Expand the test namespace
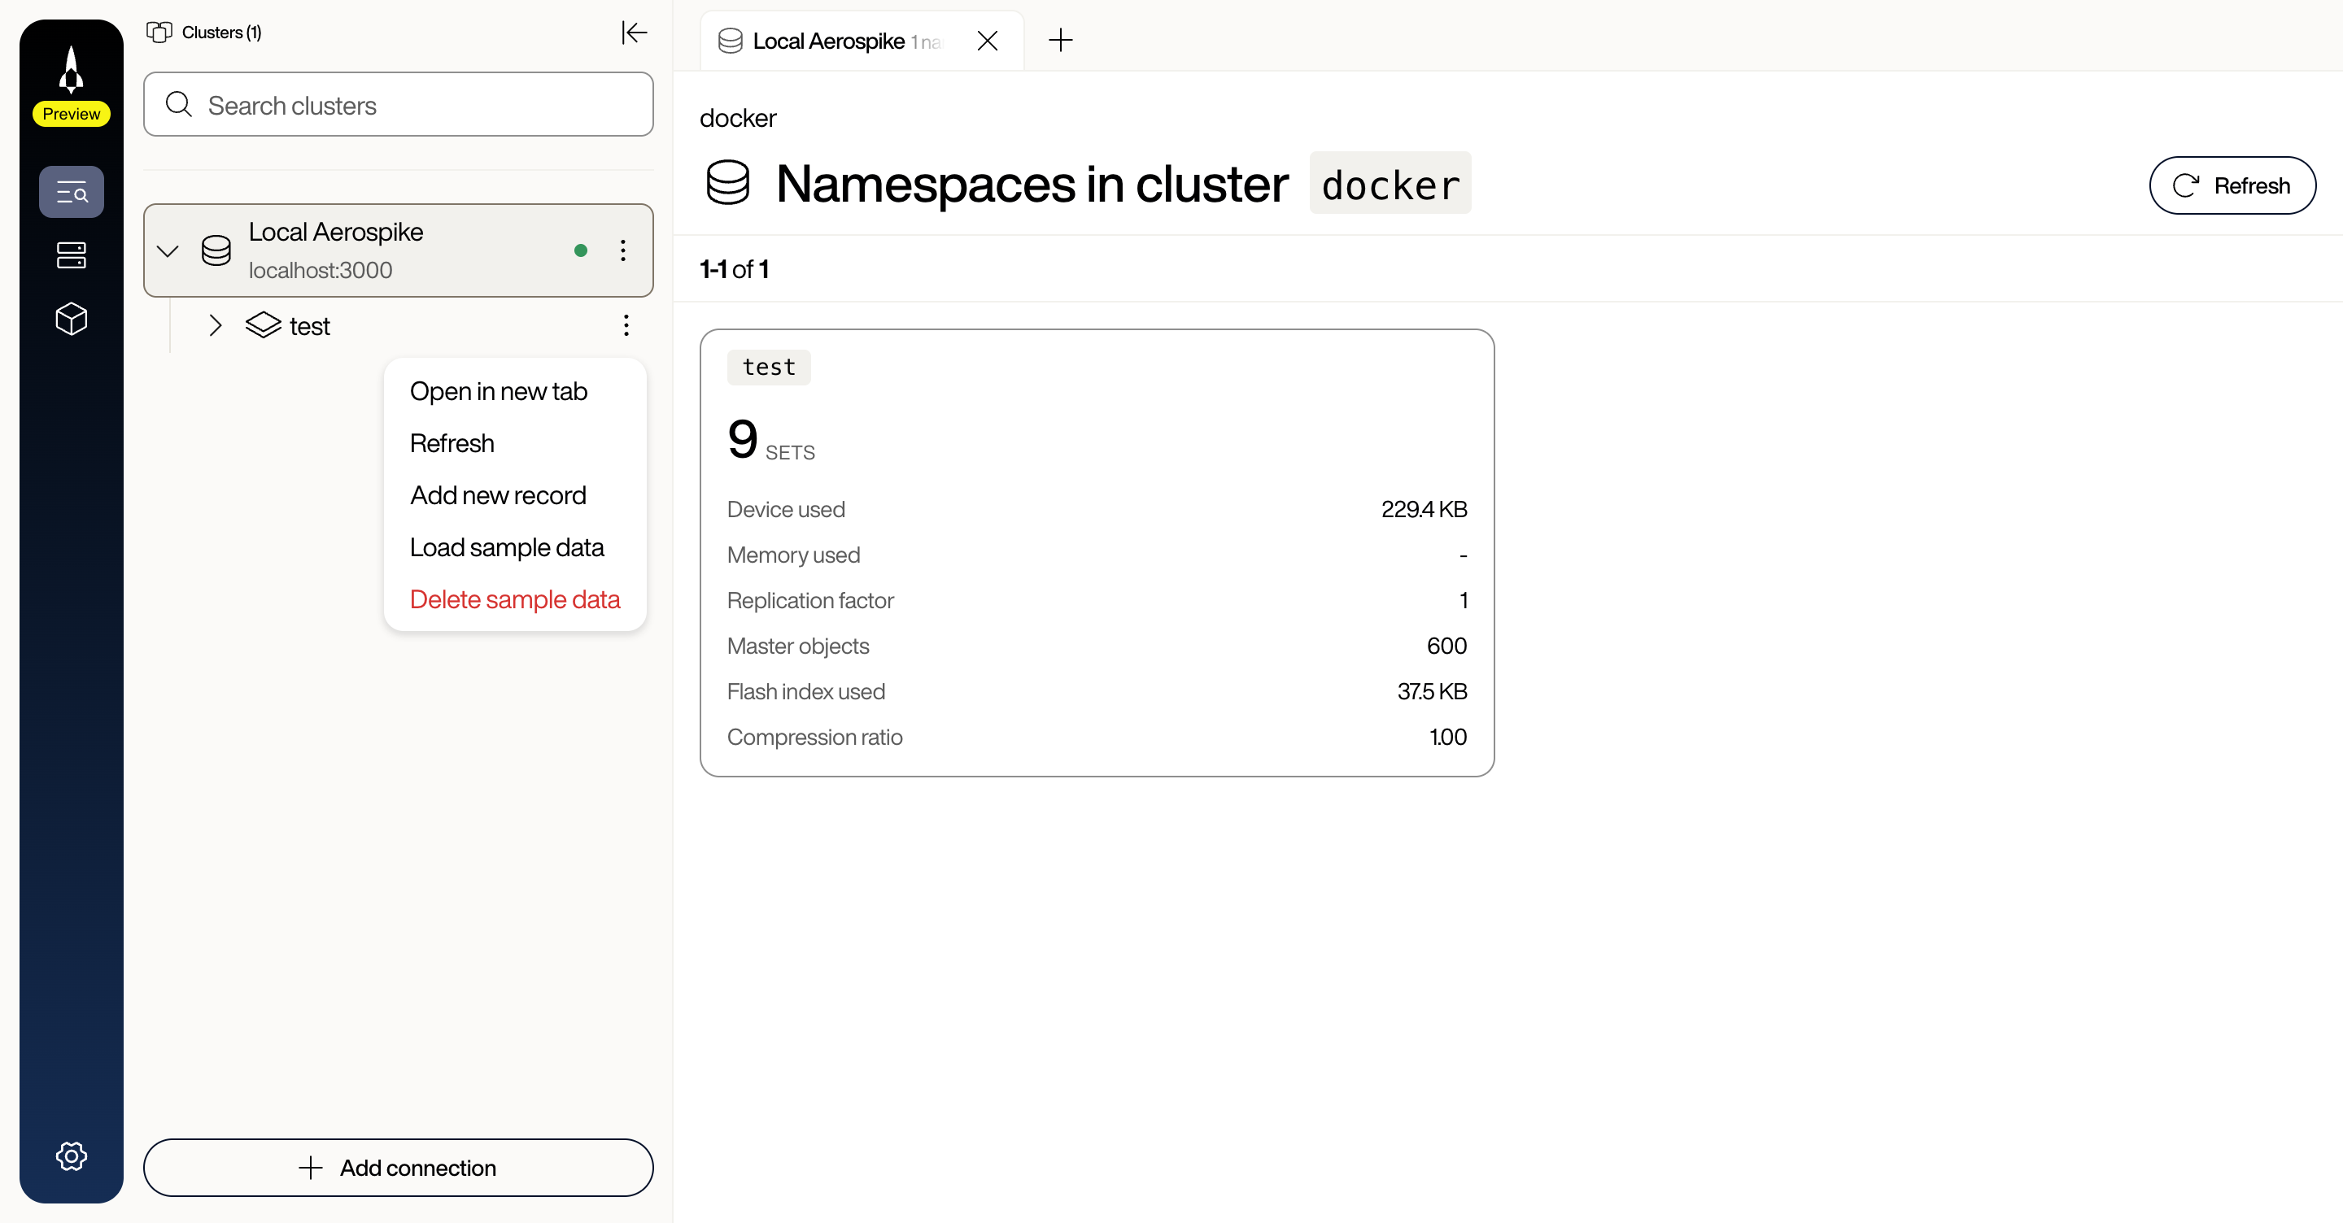The height and width of the screenshot is (1223, 2343). tap(215, 325)
